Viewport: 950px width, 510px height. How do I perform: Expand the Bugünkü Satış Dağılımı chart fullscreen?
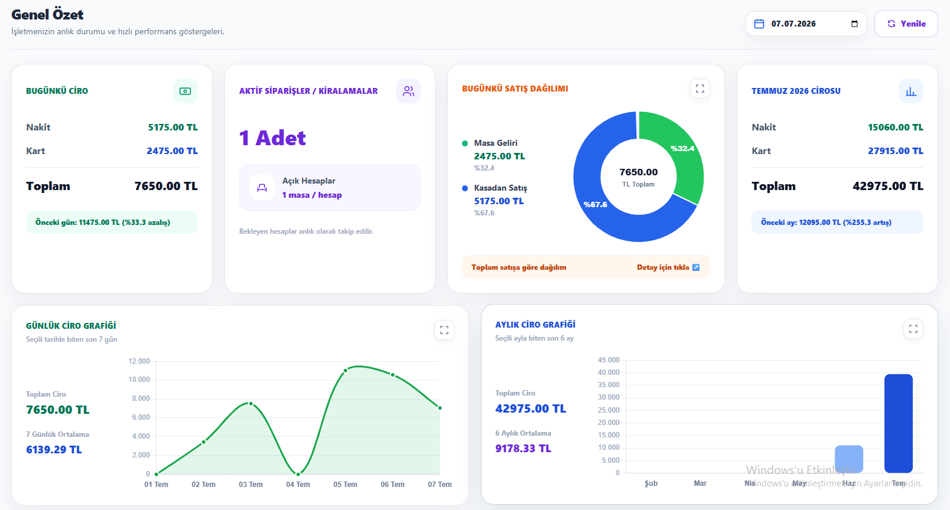coord(700,89)
